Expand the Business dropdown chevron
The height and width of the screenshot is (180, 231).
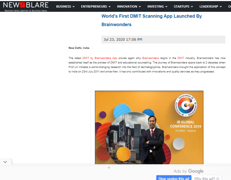click(74, 7)
